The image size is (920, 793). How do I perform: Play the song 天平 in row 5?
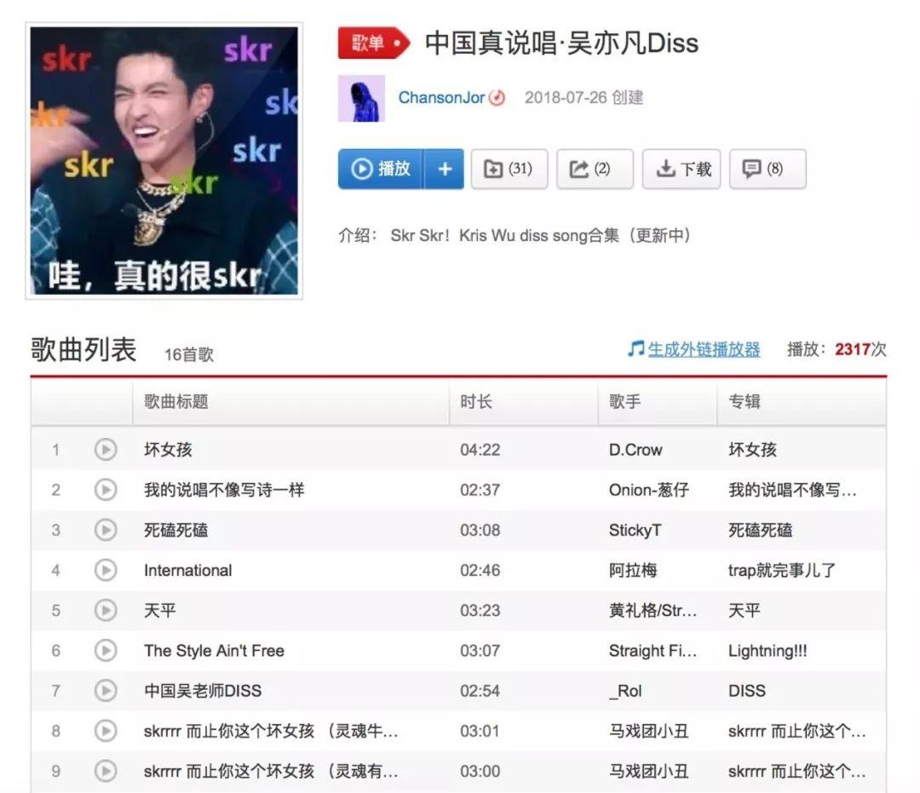106,611
